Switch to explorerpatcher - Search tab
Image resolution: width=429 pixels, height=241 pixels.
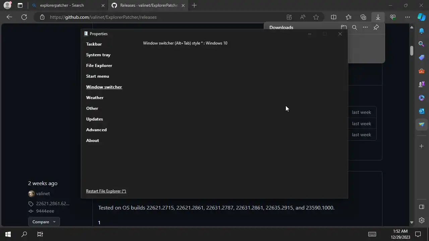coord(68,5)
